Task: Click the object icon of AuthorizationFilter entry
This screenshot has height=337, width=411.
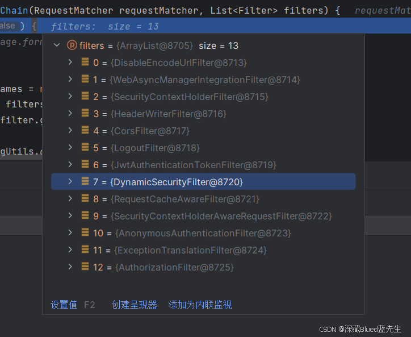Action: [x=85, y=267]
